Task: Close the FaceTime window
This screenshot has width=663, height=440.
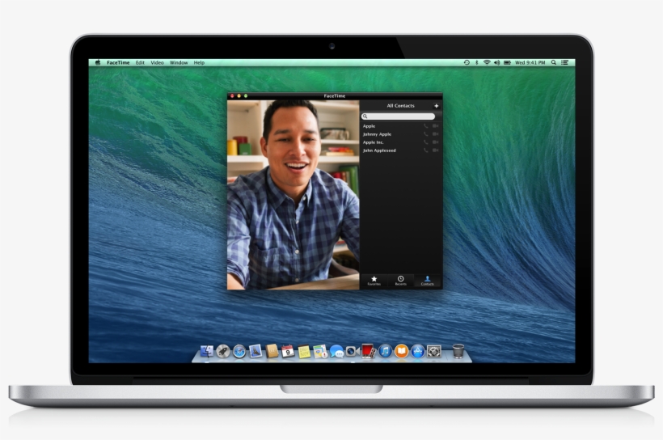Action: 232,96
